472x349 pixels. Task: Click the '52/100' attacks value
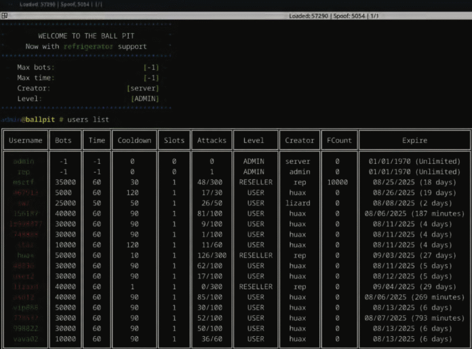click(x=210, y=318)
